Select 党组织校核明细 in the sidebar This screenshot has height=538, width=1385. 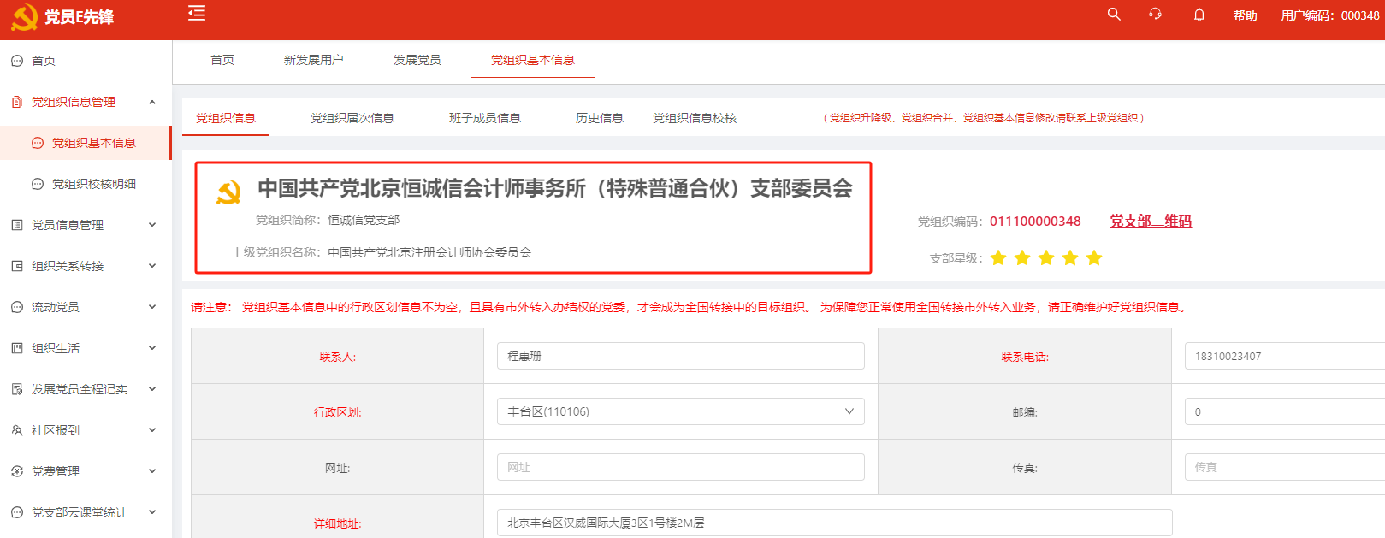point(94,184)
